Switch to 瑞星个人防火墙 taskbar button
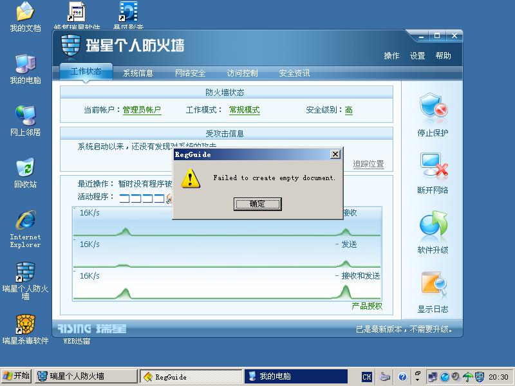The width and height of the screenshot is (515, 386). click(86, 376)
